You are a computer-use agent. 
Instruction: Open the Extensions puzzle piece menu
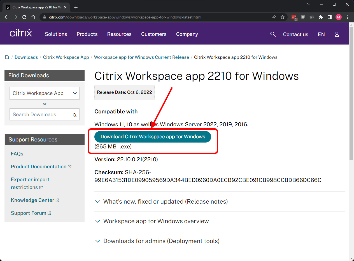[x=321, y=17]
